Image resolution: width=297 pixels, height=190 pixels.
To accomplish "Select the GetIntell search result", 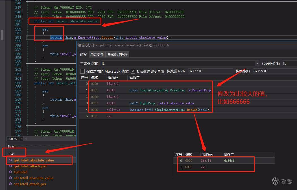I will pyautogui.click(x=21, y=172).
